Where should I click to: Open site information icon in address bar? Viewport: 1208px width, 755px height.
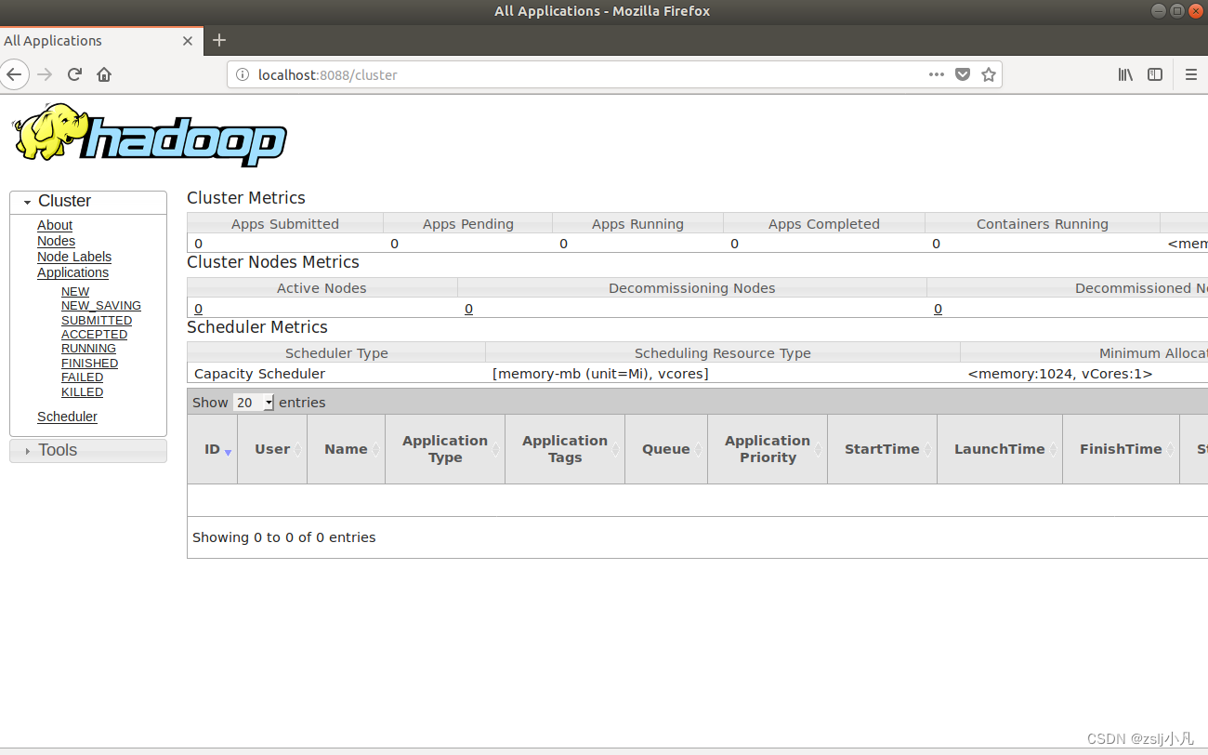pos(242,74)
